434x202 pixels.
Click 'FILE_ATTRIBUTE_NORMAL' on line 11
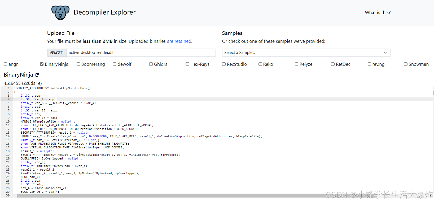(134, 125)
